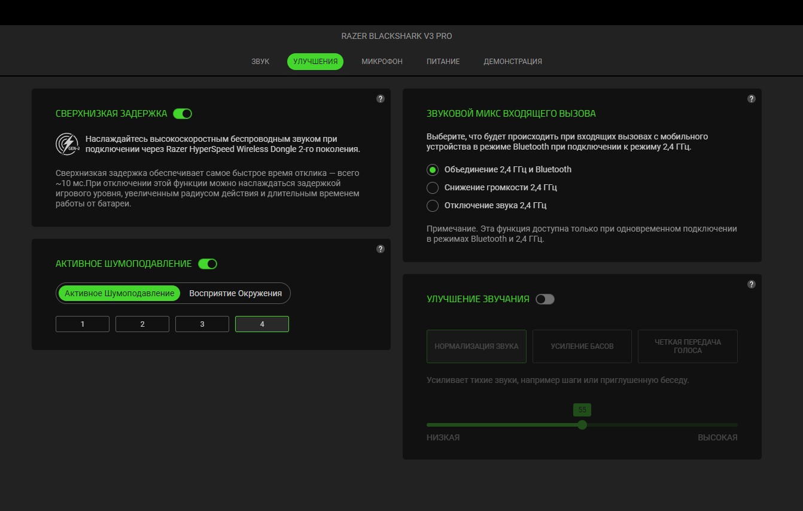Screen dimensions: 803x511
Task: Click the Низкая slider label
Action: [443, 437]
